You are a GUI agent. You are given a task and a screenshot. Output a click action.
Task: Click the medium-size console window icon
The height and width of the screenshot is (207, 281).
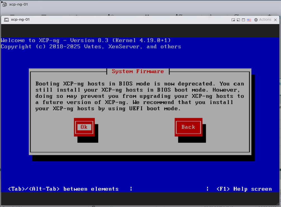238,20
